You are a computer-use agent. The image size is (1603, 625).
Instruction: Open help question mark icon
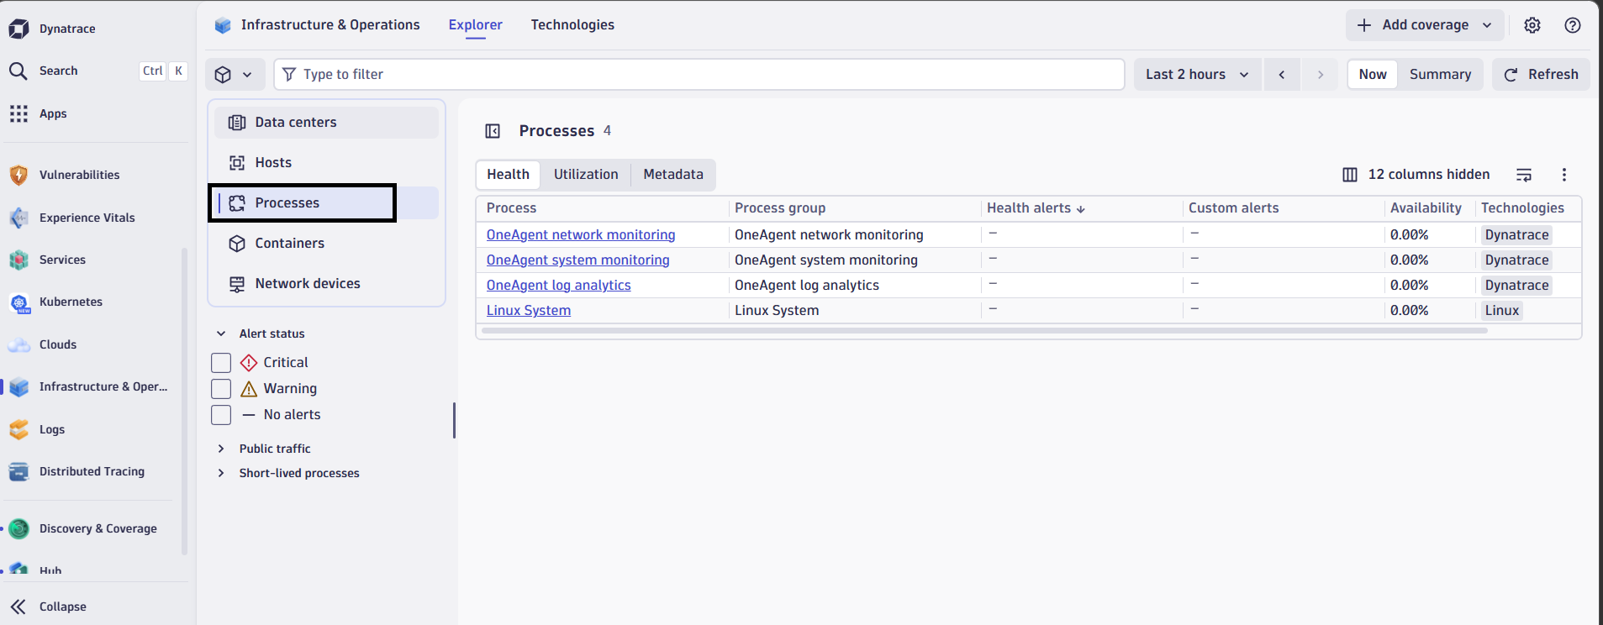coord(1573,25)
